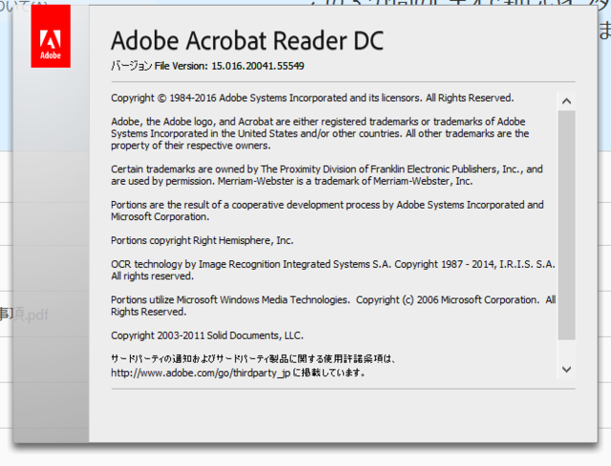This screenshot has width=611, height=466.
Task: Click the Japanese third-party notice line
Action: click(253, 359)
